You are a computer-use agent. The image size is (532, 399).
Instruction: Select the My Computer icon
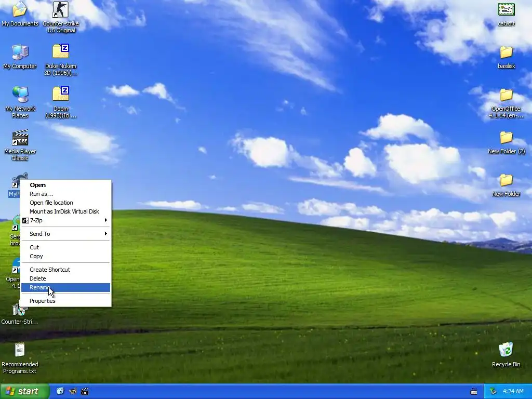coord(20,57)
